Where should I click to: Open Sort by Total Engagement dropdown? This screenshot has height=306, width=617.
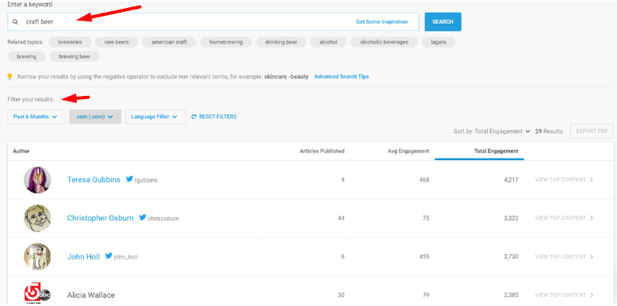coord(492,132)
